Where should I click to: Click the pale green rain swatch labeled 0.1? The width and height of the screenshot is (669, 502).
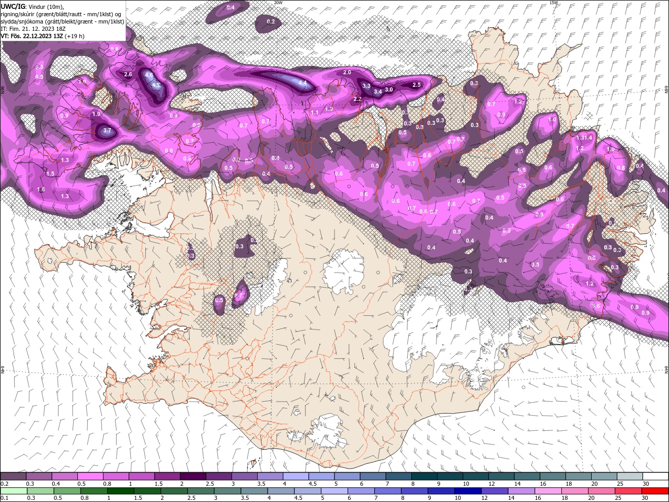(x=14, y=491)
